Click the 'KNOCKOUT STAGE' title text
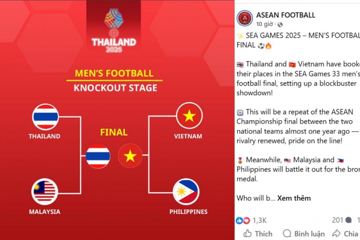This screenshot has height=240, width=360. click(115, 88)
